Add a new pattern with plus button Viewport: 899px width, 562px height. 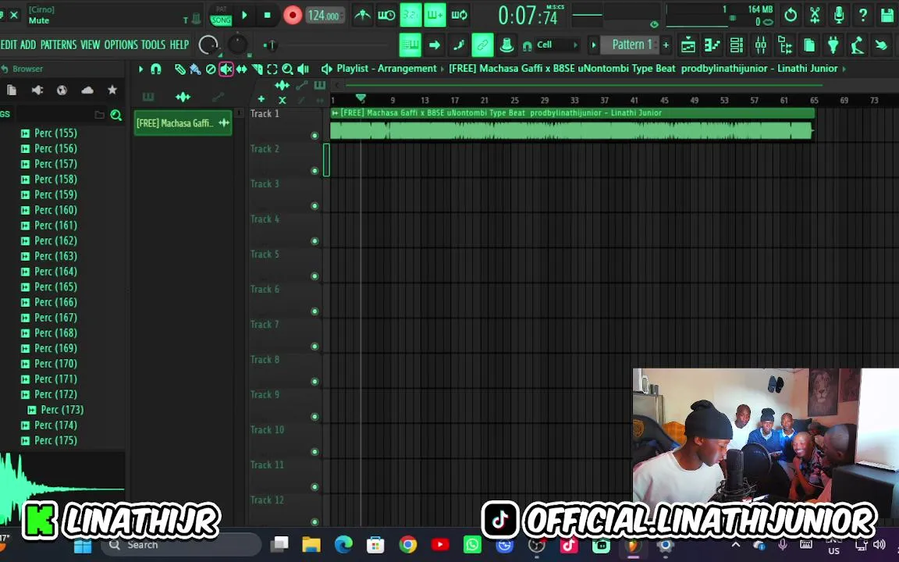point(666,44)
